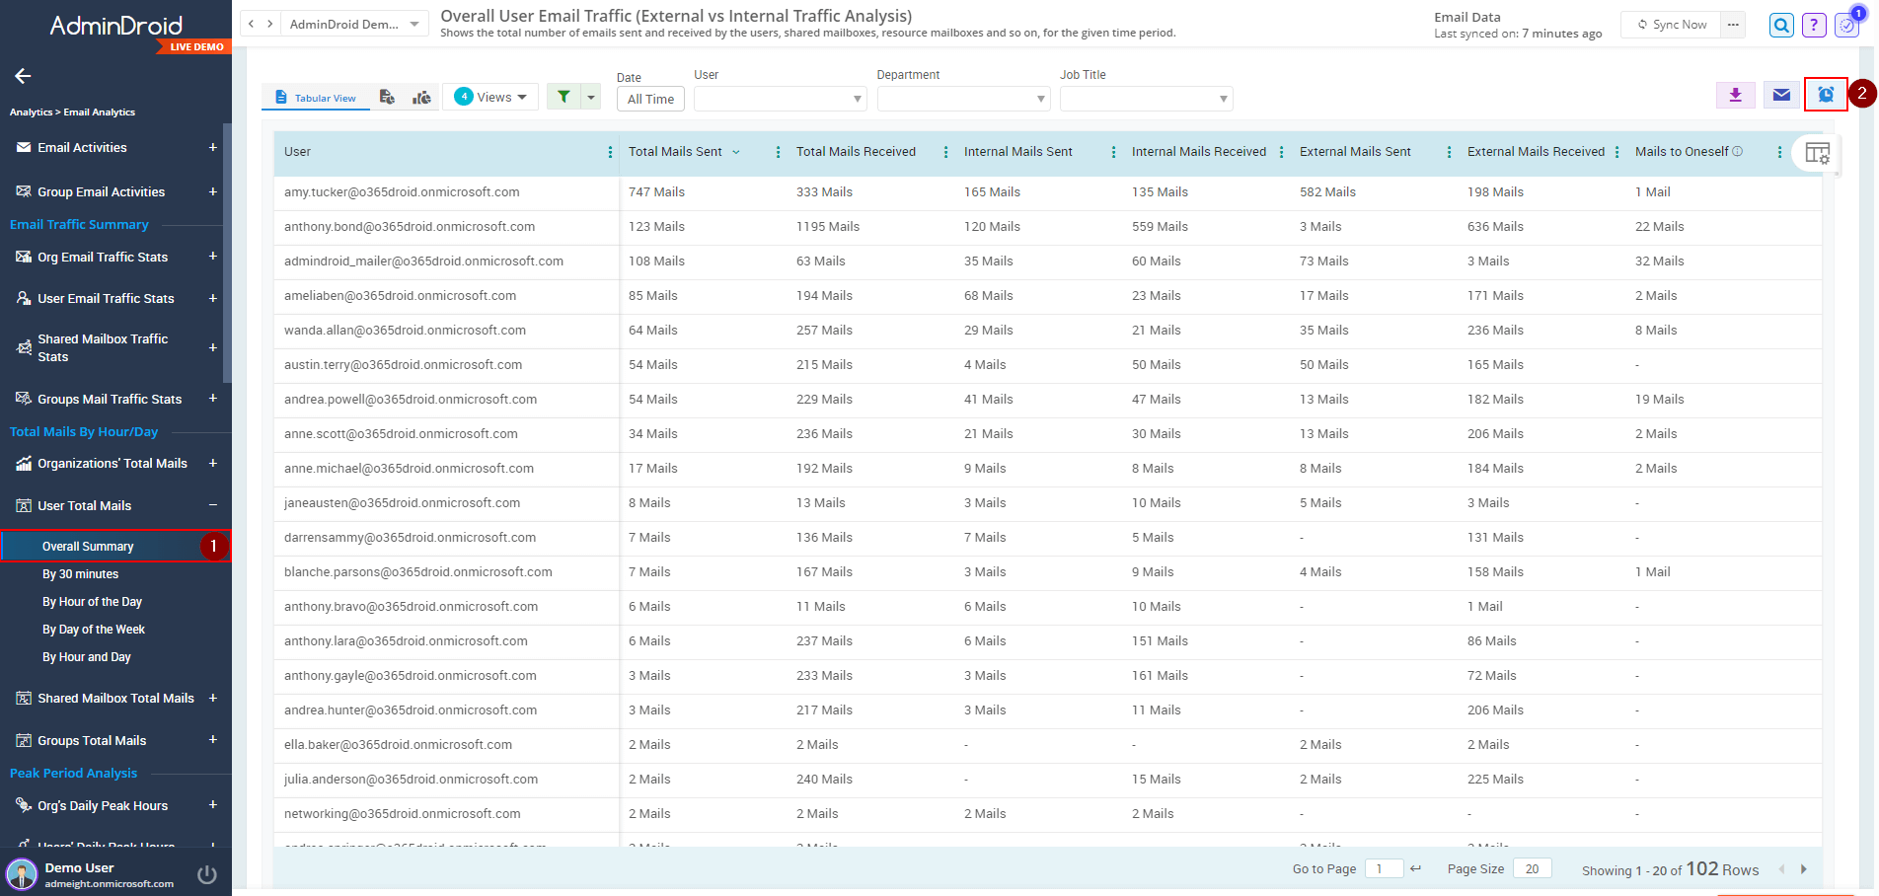
Task: Switch to Tabular View tab
Action: coord(316,98)
